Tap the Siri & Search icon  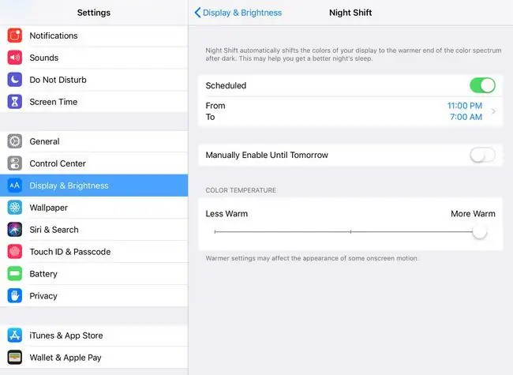pos(15,230)
